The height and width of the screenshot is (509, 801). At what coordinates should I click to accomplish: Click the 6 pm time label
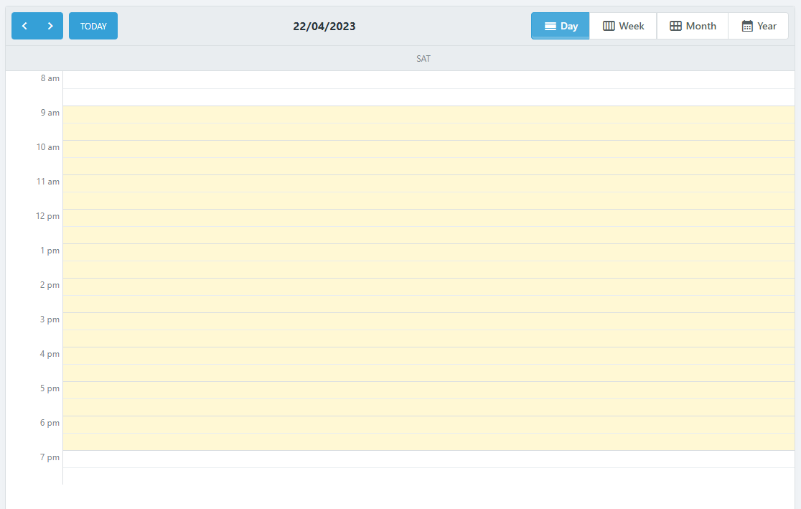coord(50,423)
